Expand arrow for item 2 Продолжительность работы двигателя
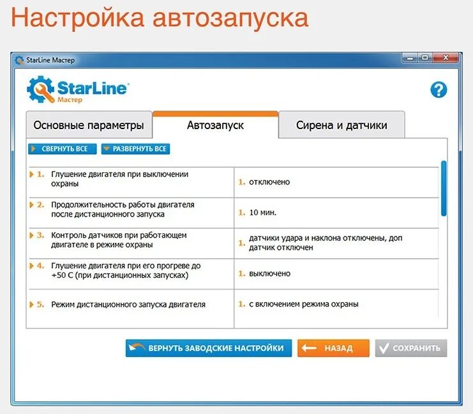 point(31,204)
